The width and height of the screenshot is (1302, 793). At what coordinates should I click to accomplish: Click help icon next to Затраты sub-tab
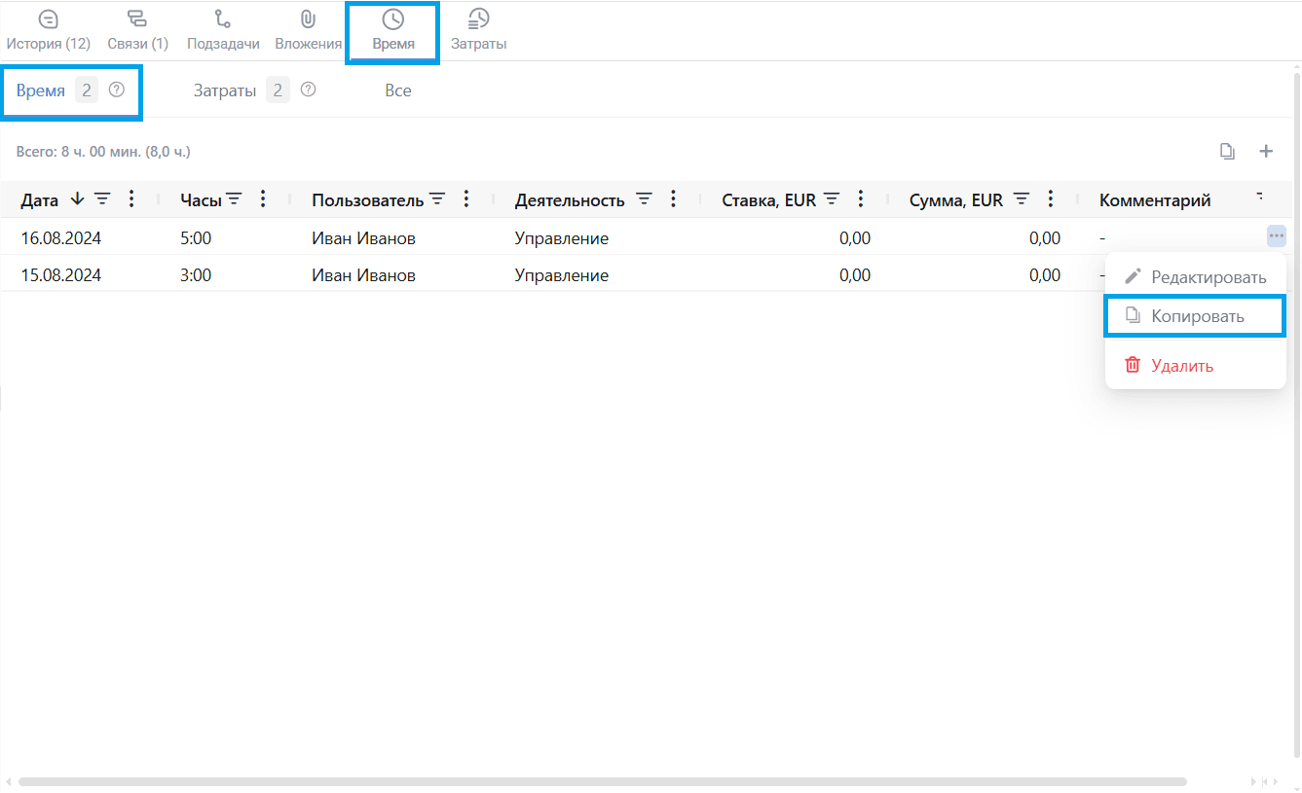point(308,90)
